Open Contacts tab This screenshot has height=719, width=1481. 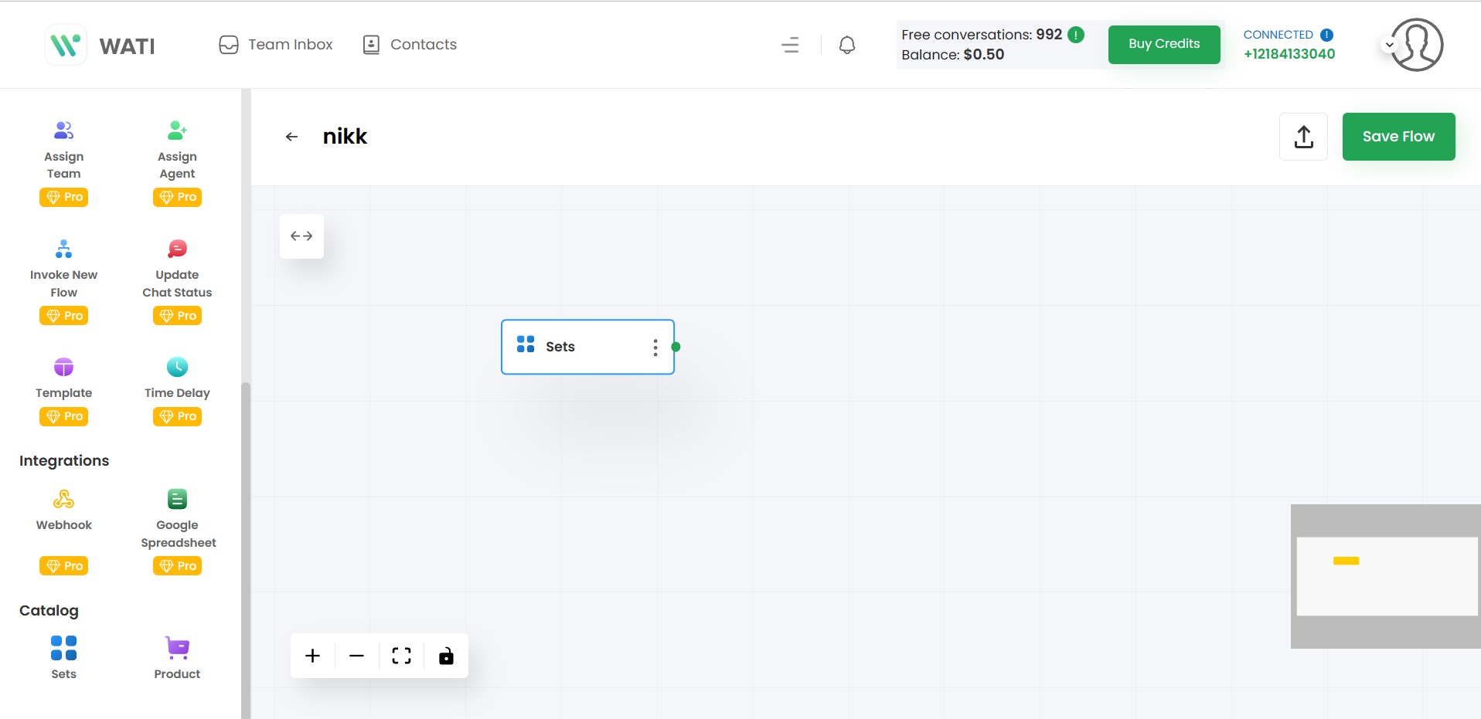pos(410,45)
